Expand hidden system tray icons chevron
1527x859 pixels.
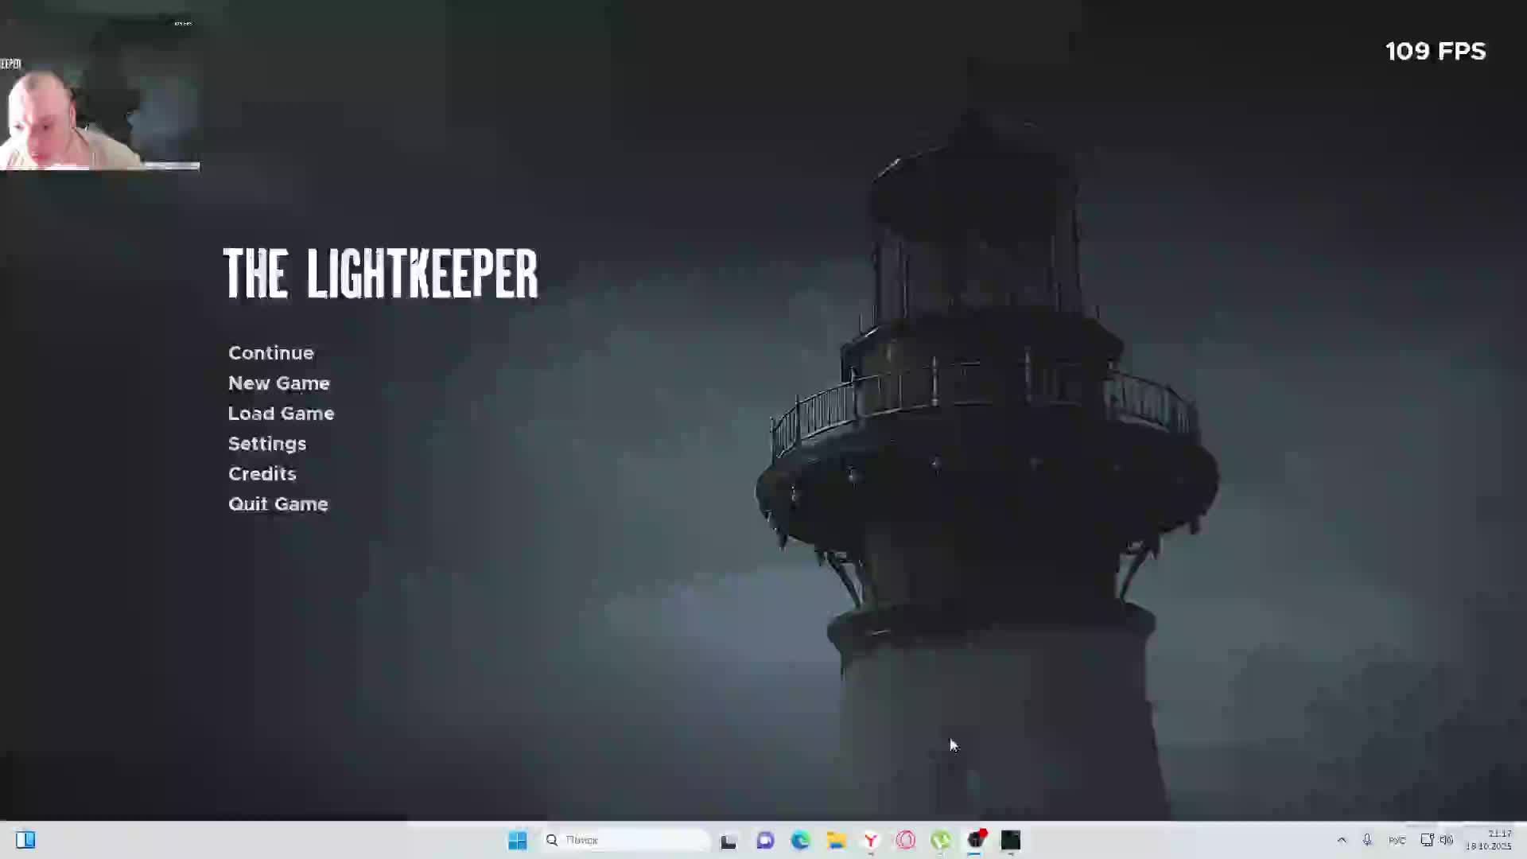(1342, 840)
